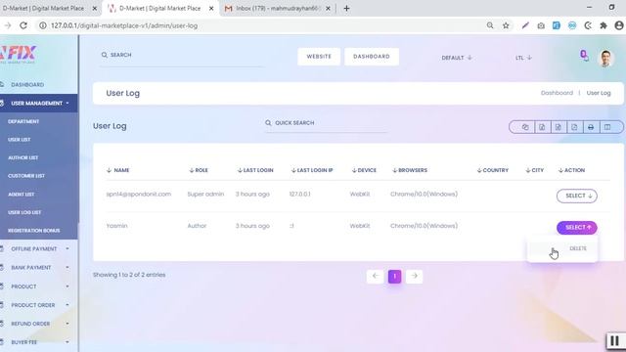Screen dimensions: 626x352
Task: Expand the Bank Payment menu
Action: 39,267
